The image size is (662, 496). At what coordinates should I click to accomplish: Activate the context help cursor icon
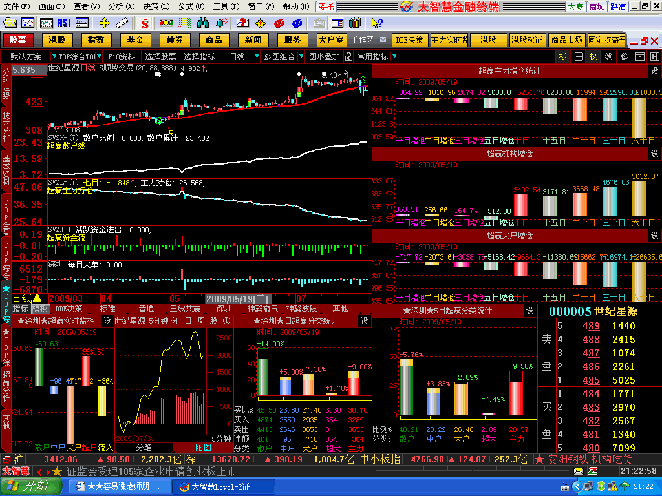coord(377,23)
